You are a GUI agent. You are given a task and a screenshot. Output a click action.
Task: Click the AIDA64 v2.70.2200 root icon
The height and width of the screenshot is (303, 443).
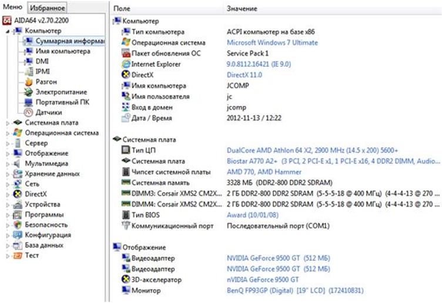(x=6, y=21)
